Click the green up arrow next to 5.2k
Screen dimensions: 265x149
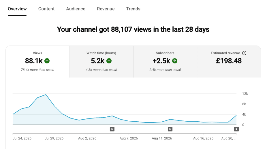pos(109,61)
